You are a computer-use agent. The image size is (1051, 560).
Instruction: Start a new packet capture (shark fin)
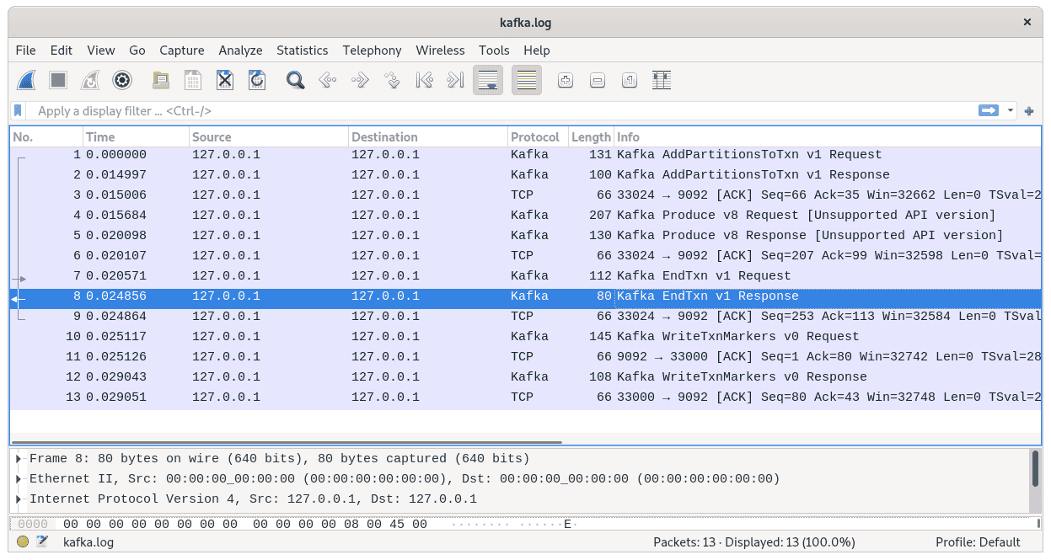click(26, 80)
